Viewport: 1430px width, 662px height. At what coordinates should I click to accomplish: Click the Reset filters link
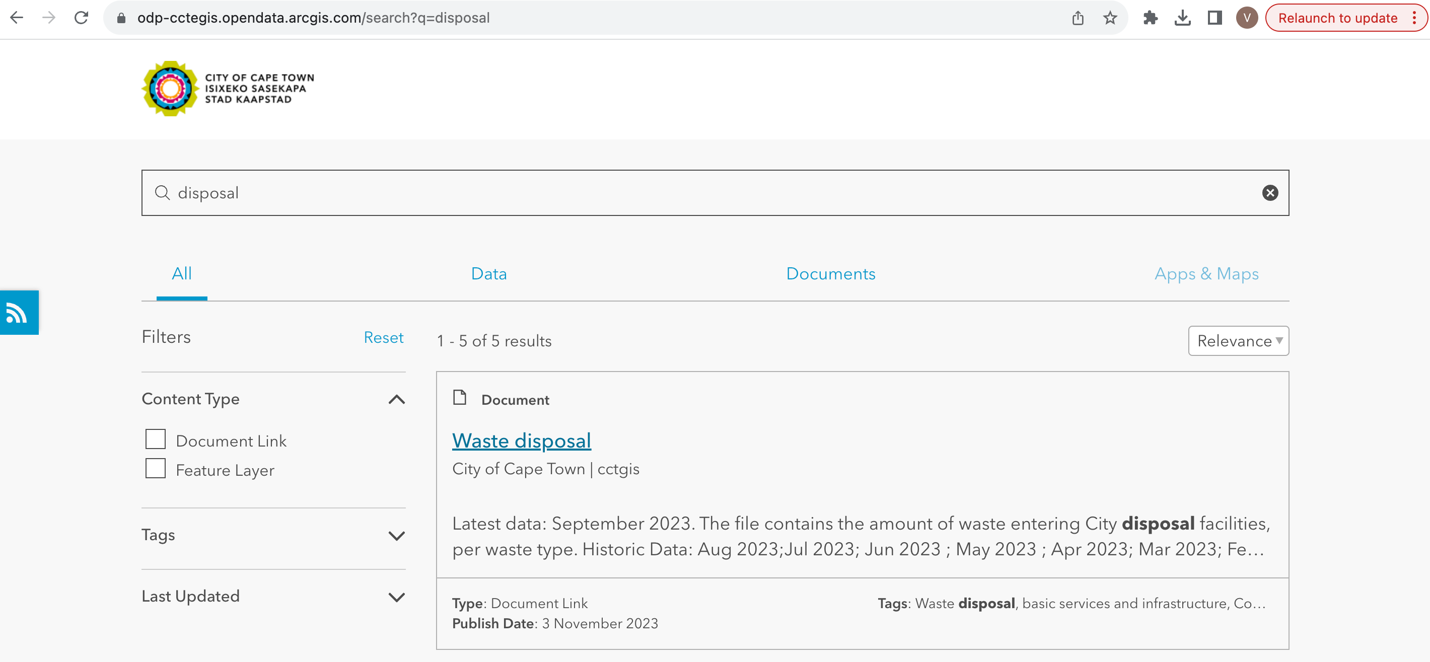tap(383, 337)
